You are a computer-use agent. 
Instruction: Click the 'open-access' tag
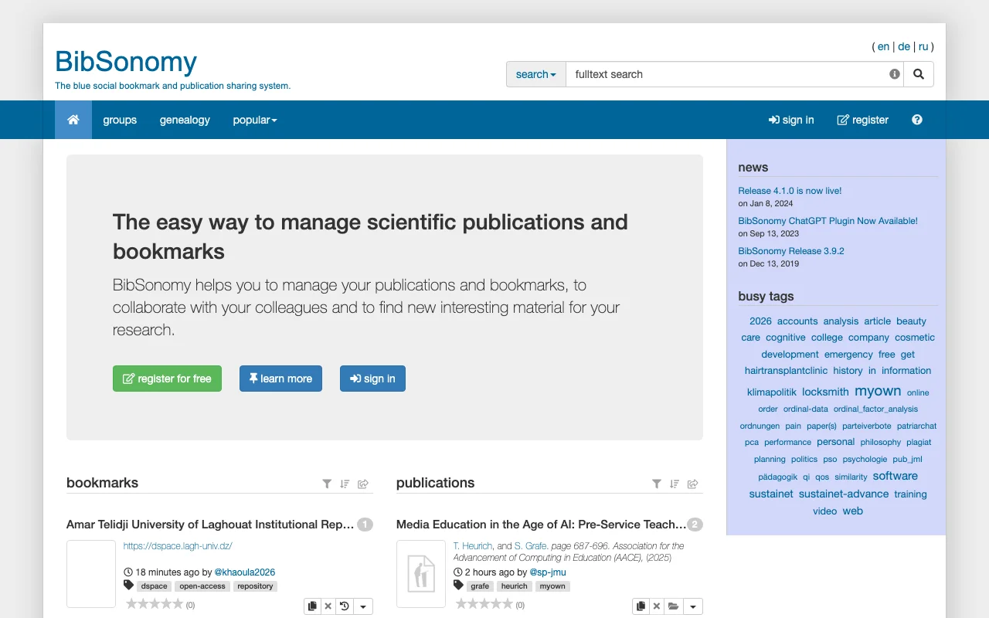[202, 586]
